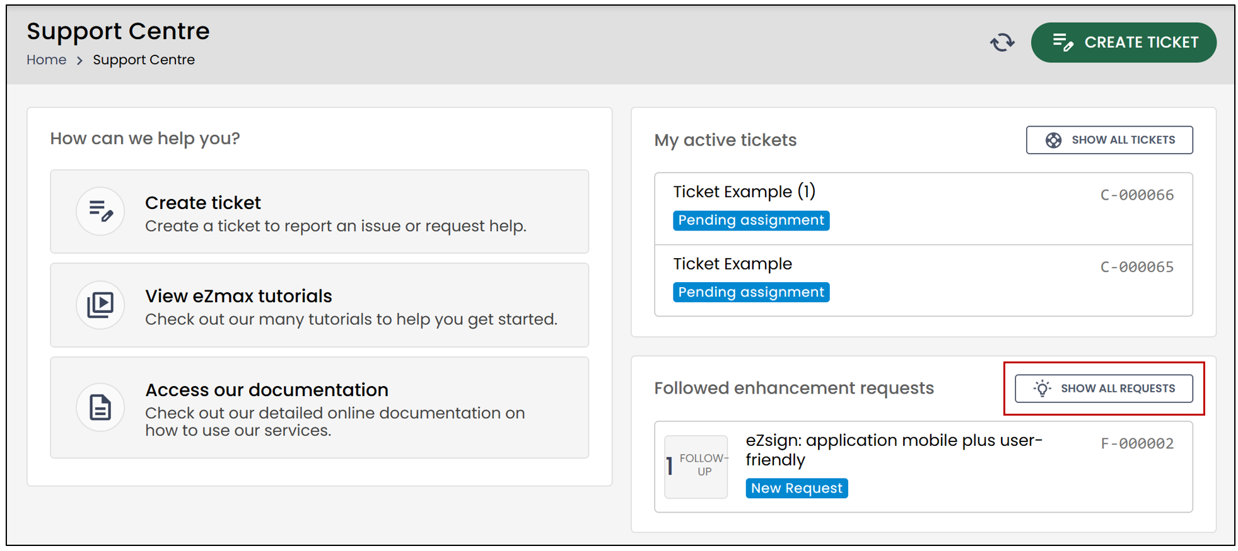
Task: Open the Ticket Example (1) C-000066
Action: [923, 208]
